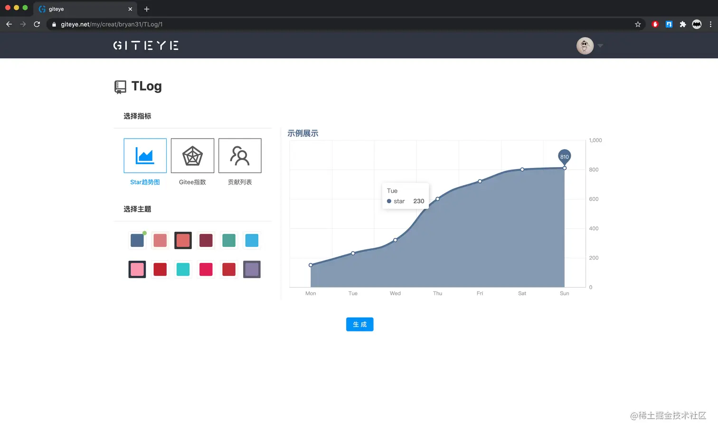This screenshot has width=718, height=432.
Task: Click the GITEYE logo
Action: 146,46
